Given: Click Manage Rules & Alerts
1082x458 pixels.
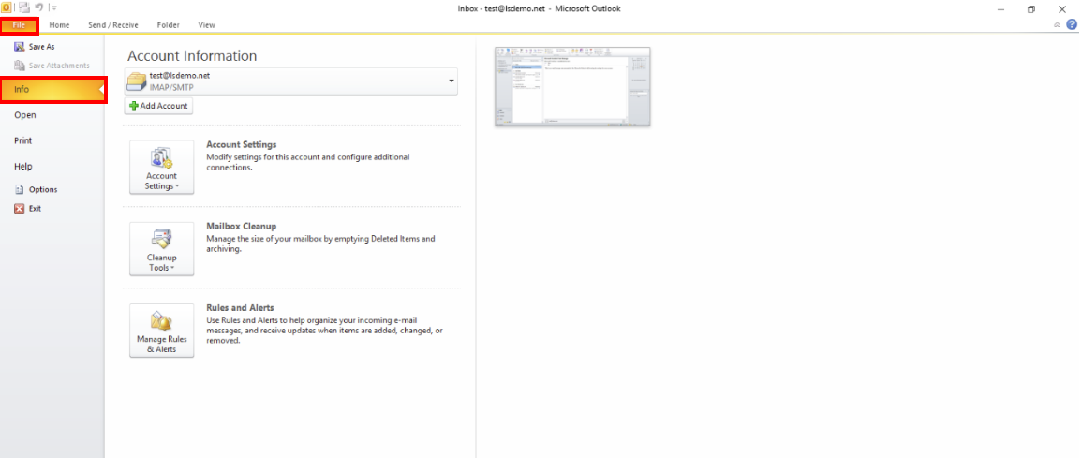Looking at the screenshot, I should tap(161, 331).
